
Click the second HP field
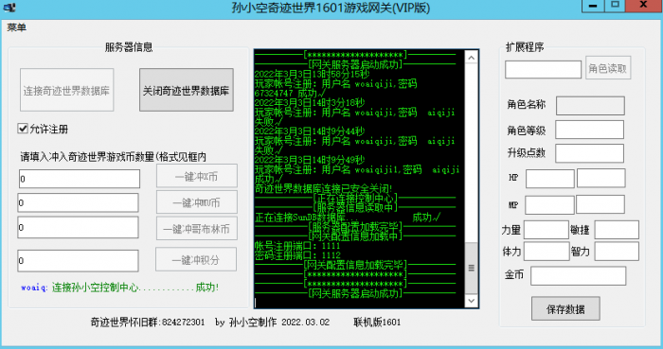(600, 178)
